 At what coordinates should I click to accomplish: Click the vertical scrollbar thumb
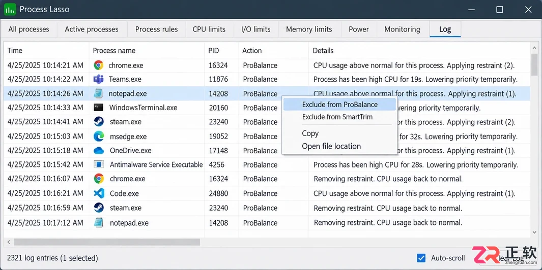(535, 64)
